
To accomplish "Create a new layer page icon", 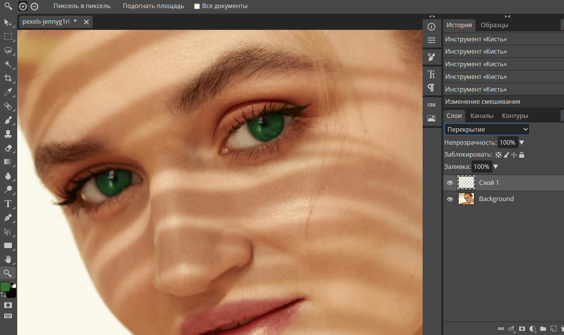I will (x=553, y=328).
